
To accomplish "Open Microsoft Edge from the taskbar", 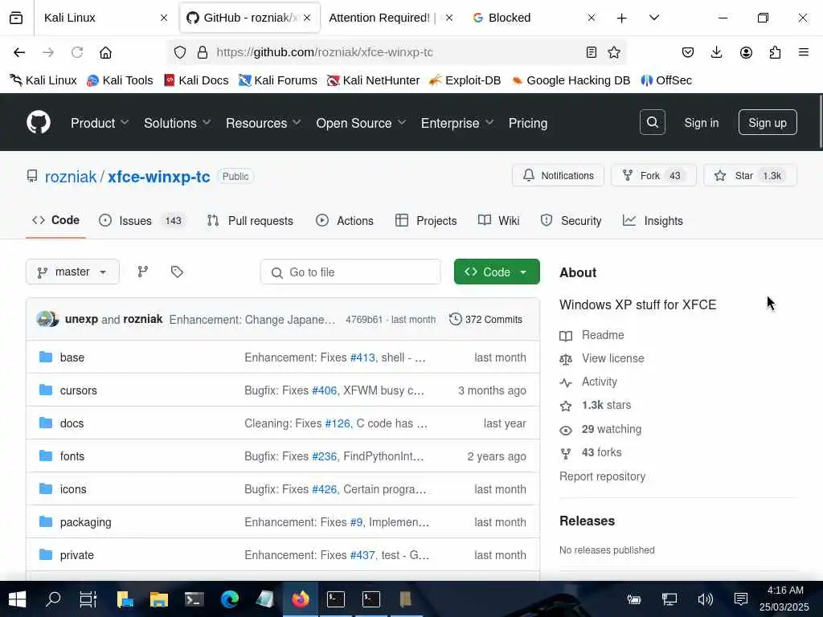I will click(x=229, y=599).
